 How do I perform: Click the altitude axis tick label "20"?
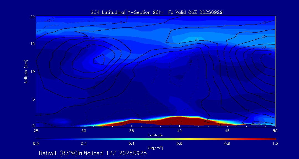[x=32, y=17]
